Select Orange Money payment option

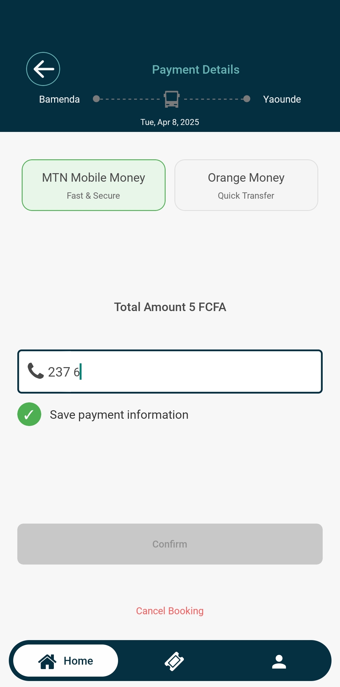(x=246, y=185)
